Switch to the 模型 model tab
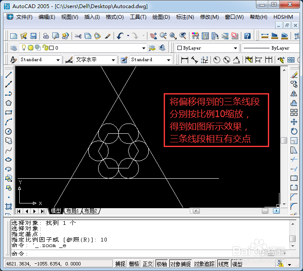Screen dimensions: 303x271 tap(56, 211)
